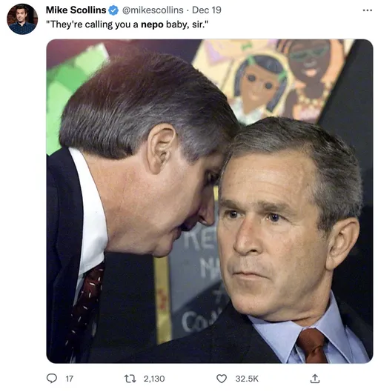The width and height of the screenshot is (378, 392).
Task: Click the blue verified badge
Action: point(113,10)
